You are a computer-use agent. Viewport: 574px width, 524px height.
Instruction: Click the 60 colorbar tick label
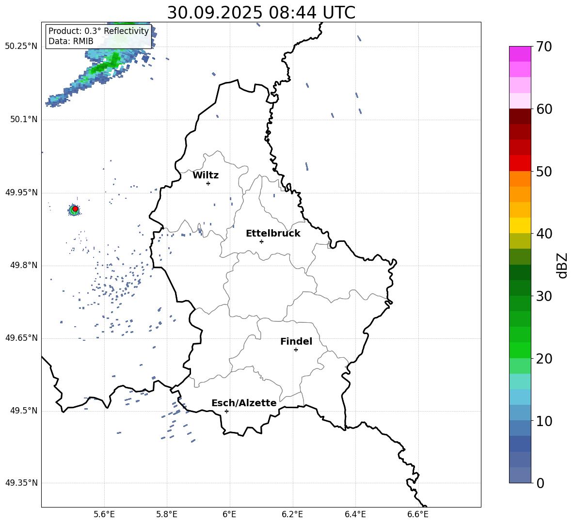[x=544, y=109]
